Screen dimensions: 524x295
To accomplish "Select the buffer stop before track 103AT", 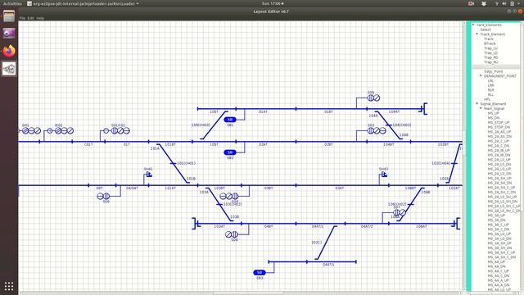I will (196, 224).
